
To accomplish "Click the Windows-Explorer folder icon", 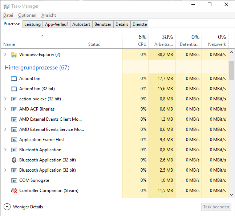I will pos(14,55).
